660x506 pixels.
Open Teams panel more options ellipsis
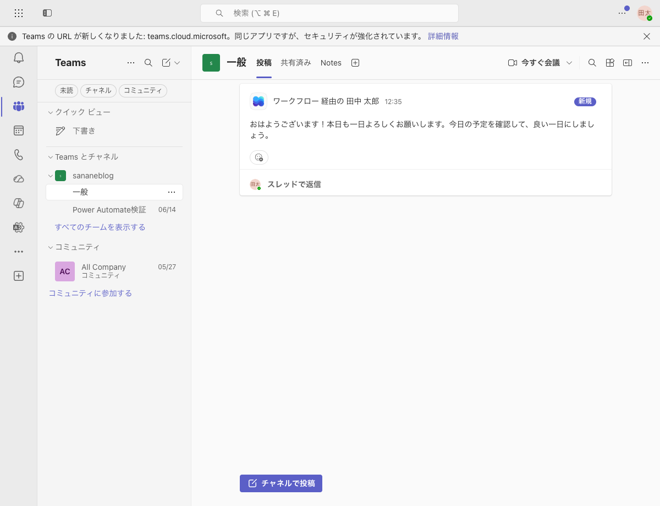pyautogui.click(x=131, y=63)
